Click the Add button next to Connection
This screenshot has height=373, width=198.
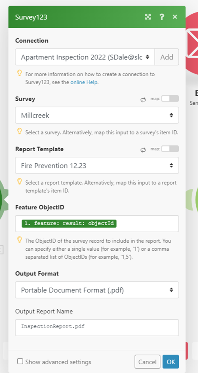[x=167, y=57]
